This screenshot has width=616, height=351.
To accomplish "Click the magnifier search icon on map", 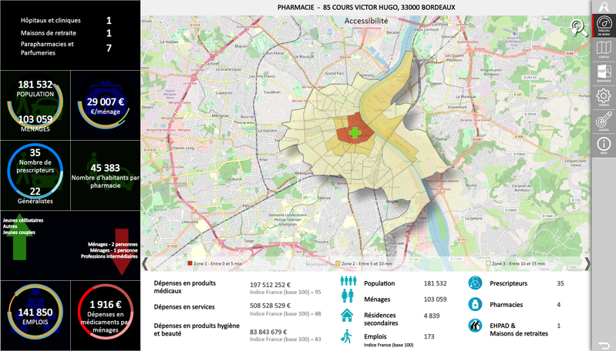I will coord(578,28).
